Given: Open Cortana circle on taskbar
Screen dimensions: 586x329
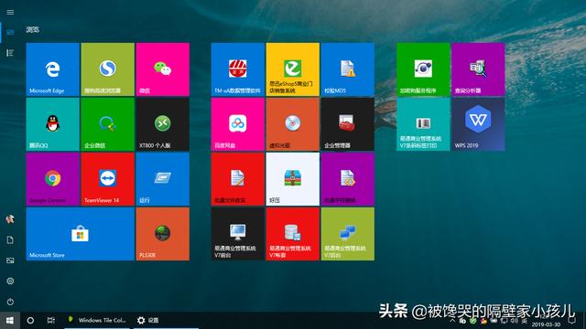Looking at the screenshot, I should pyautogui.click(x=30, y=321).
